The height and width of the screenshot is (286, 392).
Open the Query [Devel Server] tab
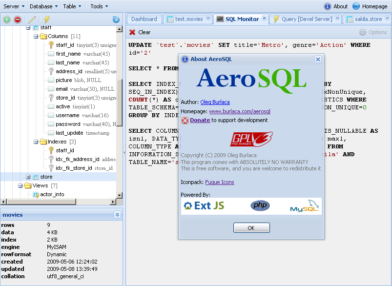pos(306,19)
